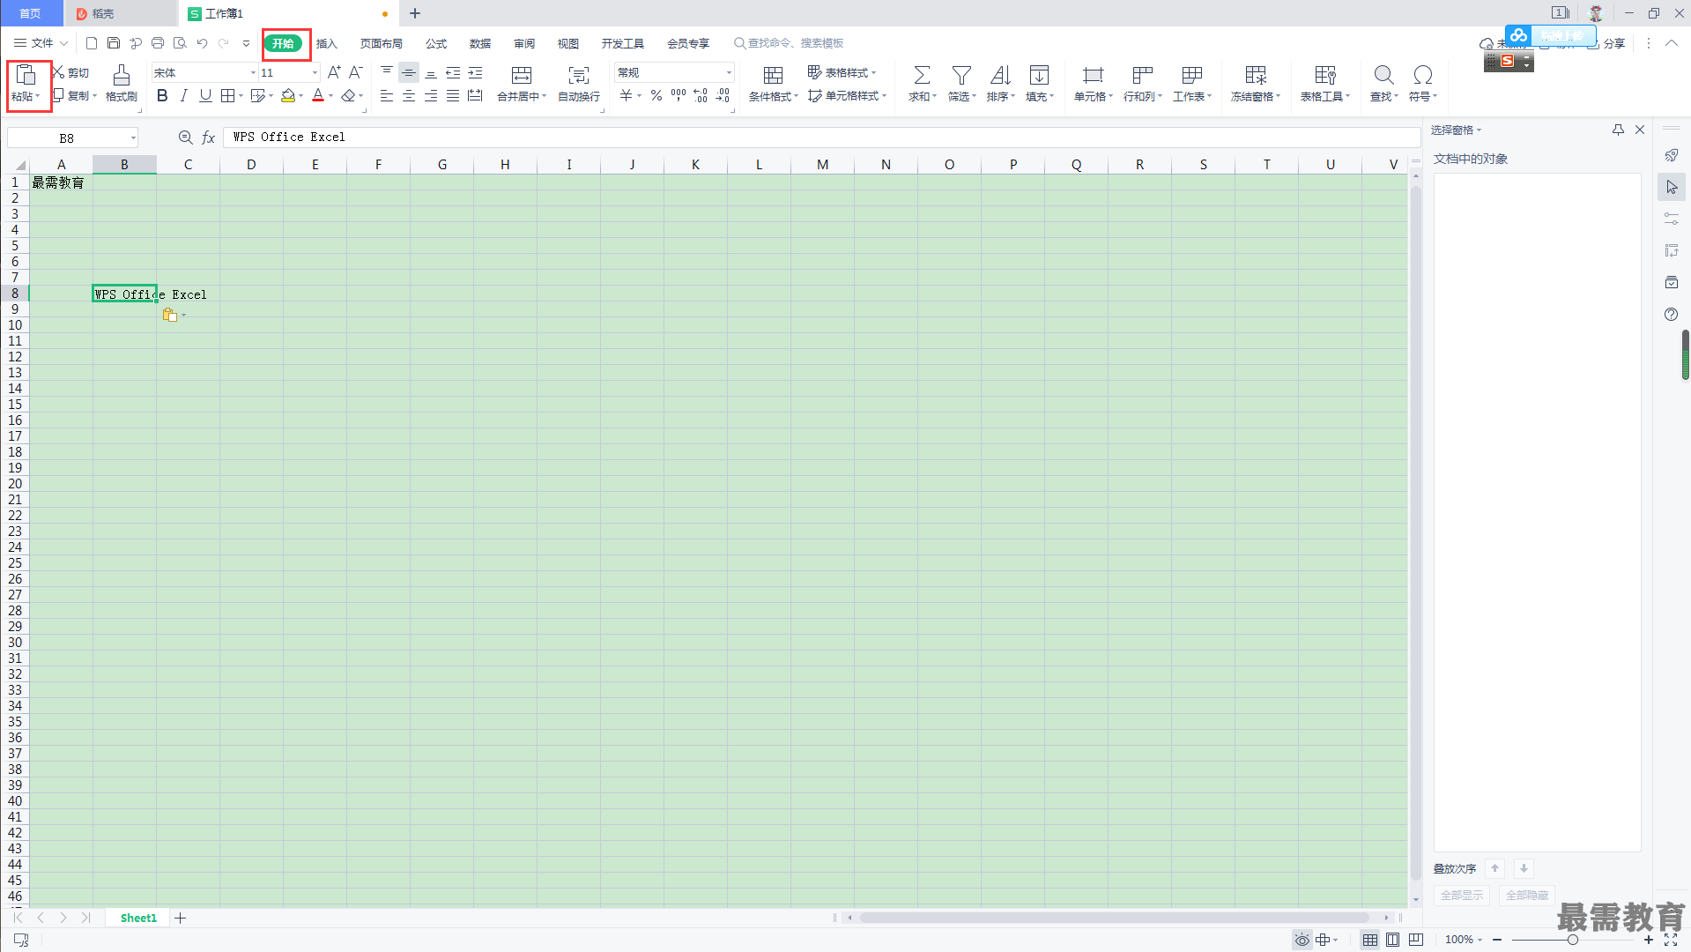Click the Filter (筛选) funnel icon
The image size is (1691, 952).
(962, 76)
